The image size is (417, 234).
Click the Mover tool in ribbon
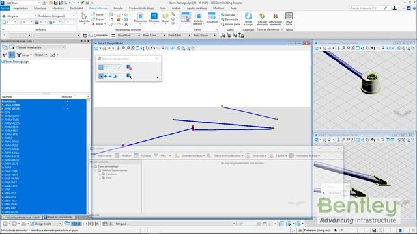(98, 14)
